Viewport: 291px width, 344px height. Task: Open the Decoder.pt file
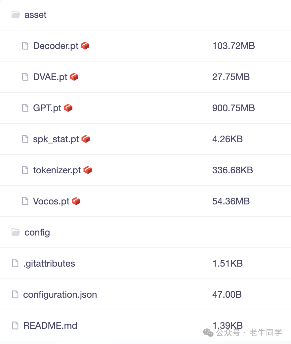[56, 46]
